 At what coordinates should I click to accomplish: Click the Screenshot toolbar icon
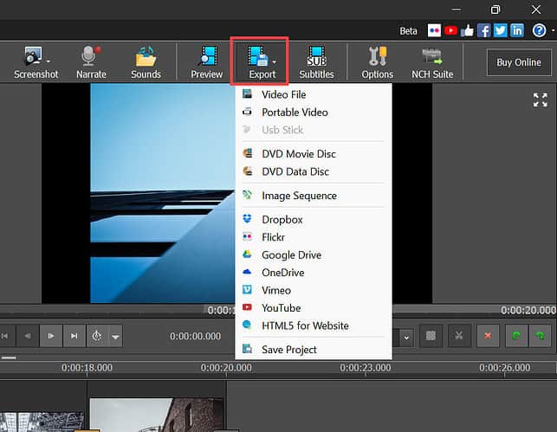33,57
